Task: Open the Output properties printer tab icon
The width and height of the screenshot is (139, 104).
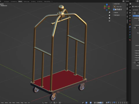Action: coord(130,13)
